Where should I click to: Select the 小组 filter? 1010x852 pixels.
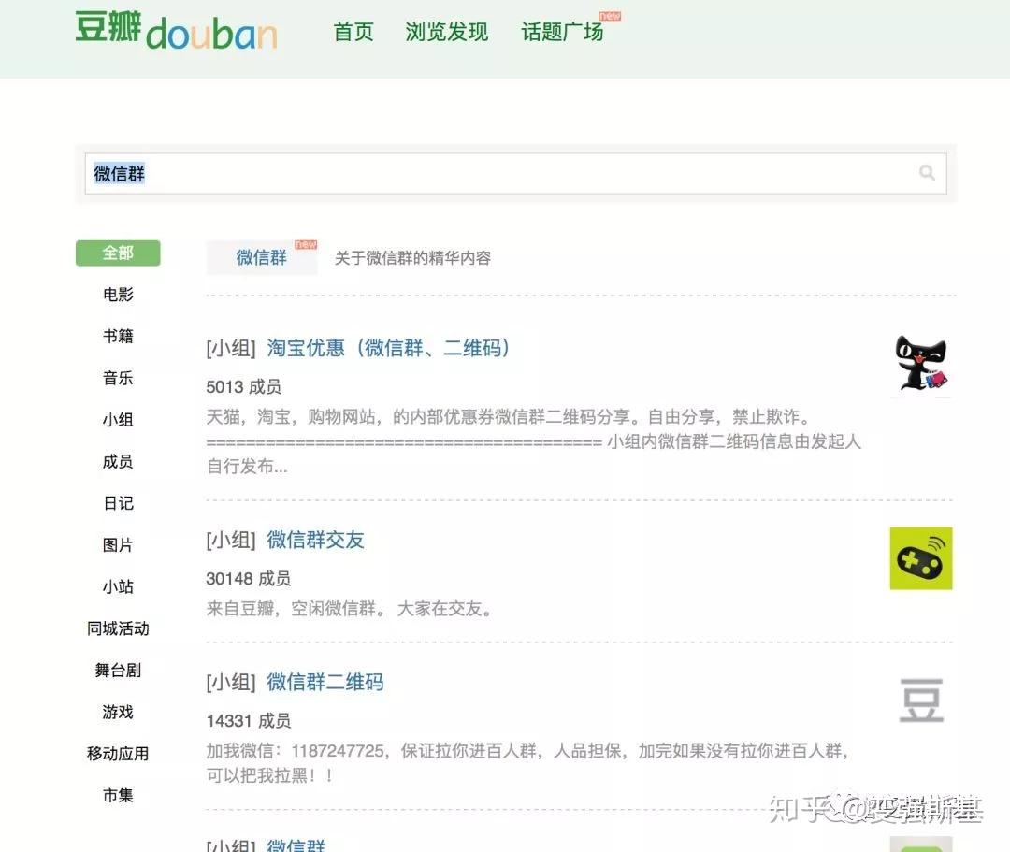click(117, 420)
